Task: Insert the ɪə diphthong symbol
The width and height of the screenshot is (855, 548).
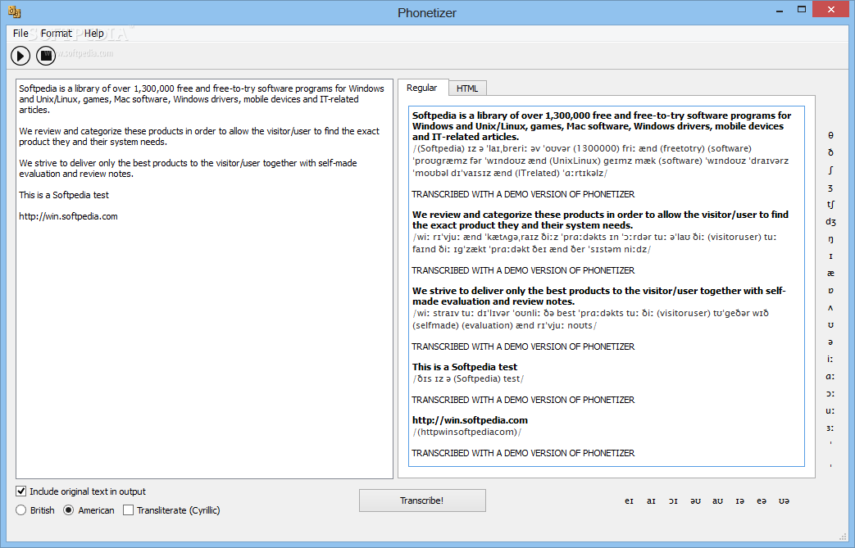Action: 740,501
